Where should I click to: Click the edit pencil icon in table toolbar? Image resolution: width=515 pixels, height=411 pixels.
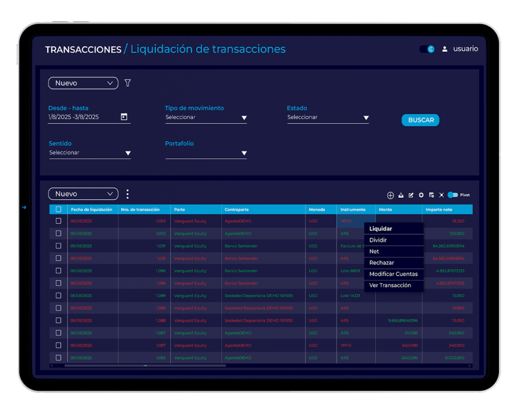(411, 195)
